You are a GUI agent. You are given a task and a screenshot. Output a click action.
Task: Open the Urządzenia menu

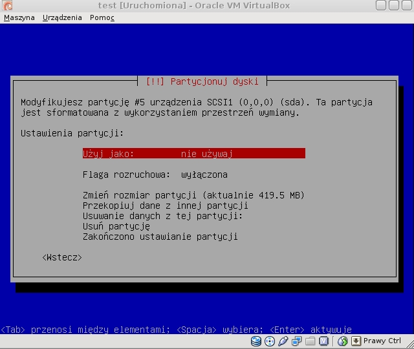[x=62, y=17]
